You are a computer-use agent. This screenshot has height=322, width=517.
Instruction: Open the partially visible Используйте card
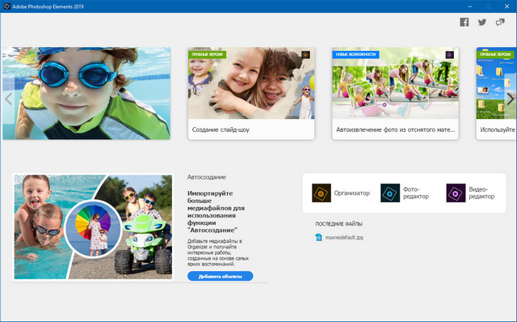[497, 93]
